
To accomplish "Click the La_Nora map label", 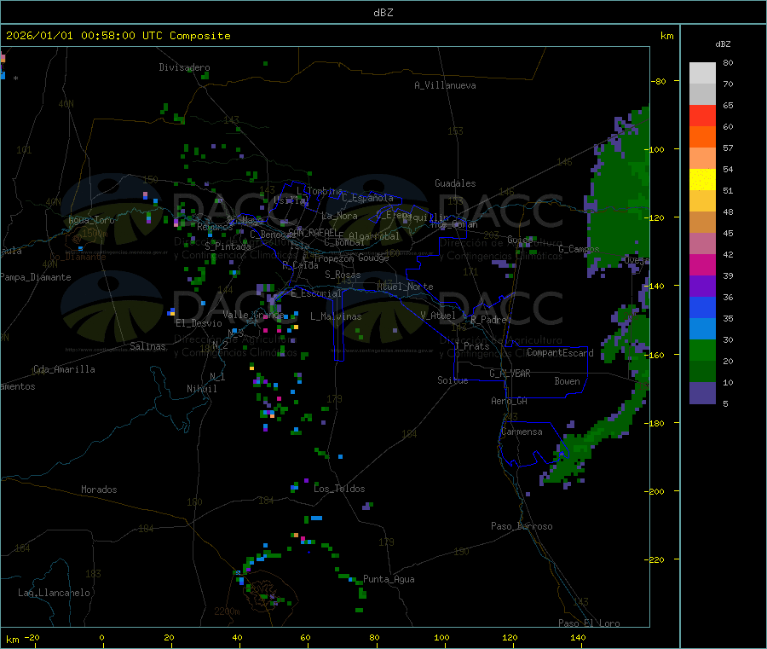I will click(339, 216).
